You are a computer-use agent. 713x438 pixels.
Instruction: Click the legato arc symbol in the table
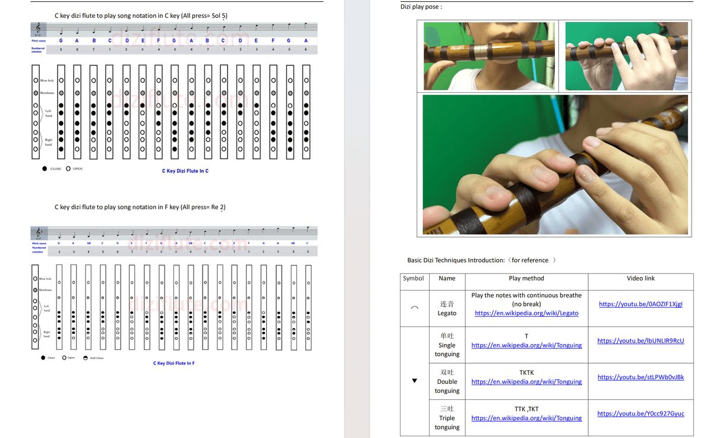tap(414, 308)
